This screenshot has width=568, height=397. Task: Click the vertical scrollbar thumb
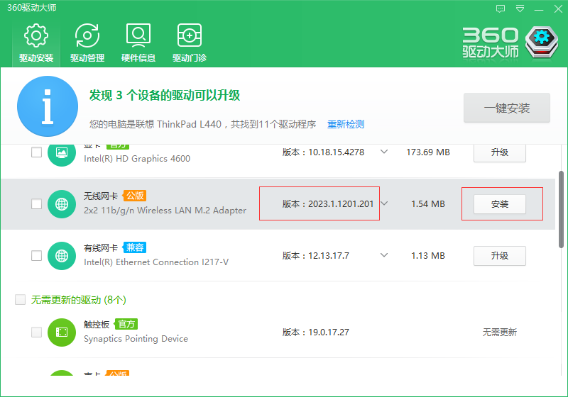(x=561, y=210)
